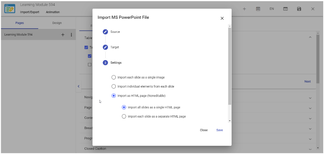324x154 pixels.
Task: Select Import each slide as a separate HTML page
Action: pos(124,116)
